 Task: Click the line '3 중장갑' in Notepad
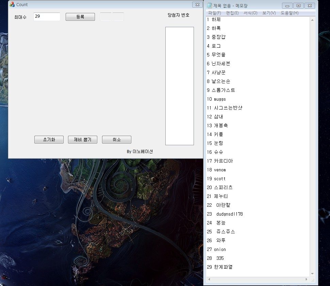pos(216,37)
